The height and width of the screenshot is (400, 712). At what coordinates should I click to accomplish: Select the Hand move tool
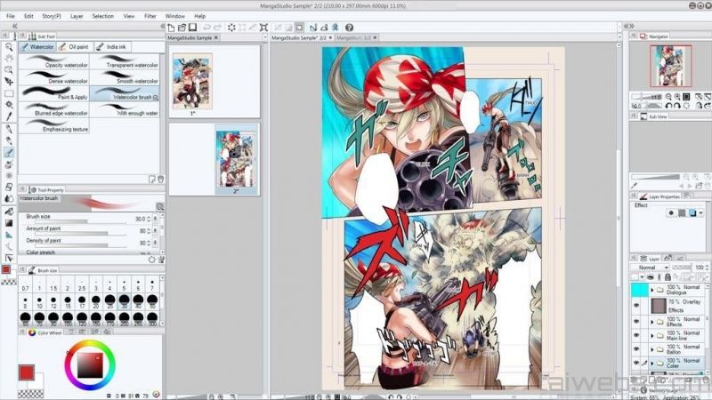click(x=9, y=58)
